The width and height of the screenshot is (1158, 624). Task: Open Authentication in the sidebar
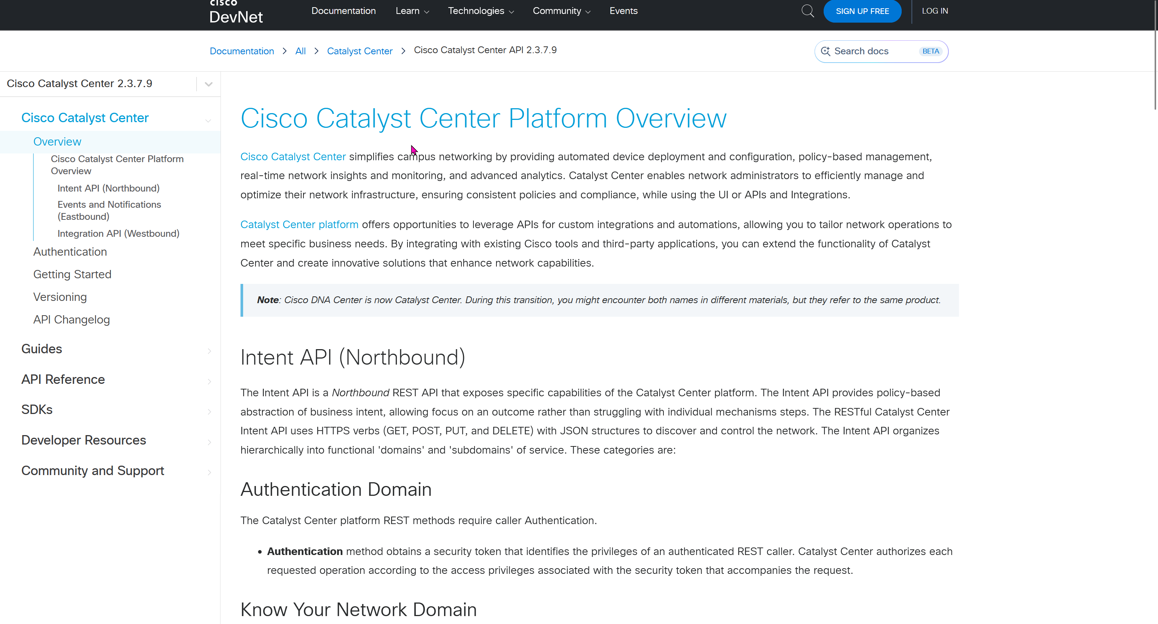tap(70, 252)
